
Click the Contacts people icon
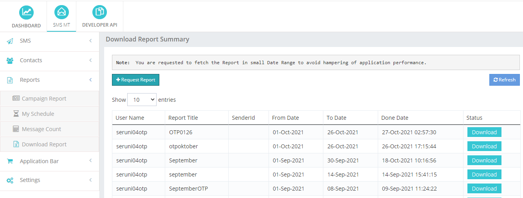[10, 61]
